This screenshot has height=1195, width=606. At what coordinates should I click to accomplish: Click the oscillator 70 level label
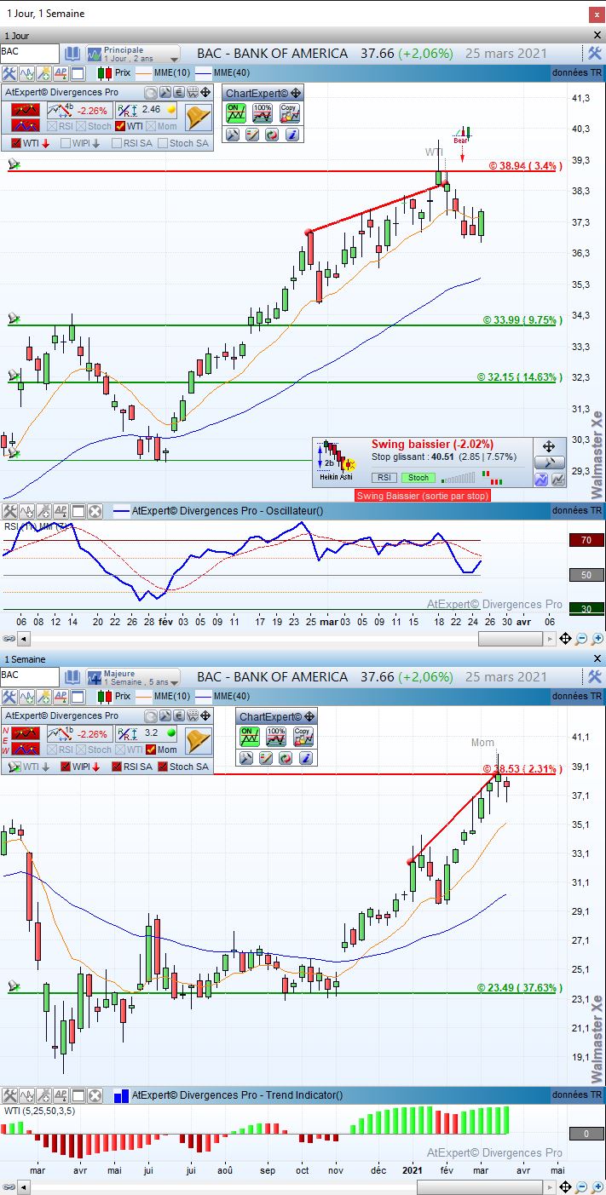point(586,540)
